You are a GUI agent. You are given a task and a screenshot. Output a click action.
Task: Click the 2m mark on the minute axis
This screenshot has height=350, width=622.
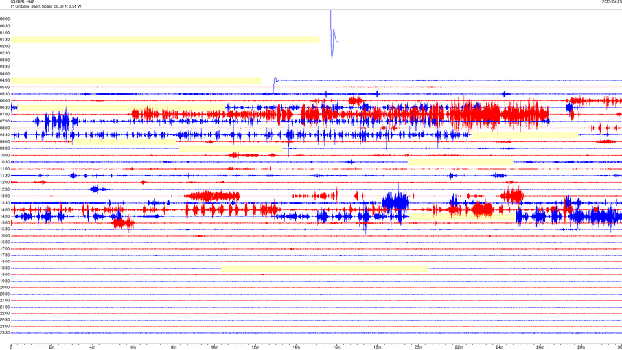coord(52,347)
